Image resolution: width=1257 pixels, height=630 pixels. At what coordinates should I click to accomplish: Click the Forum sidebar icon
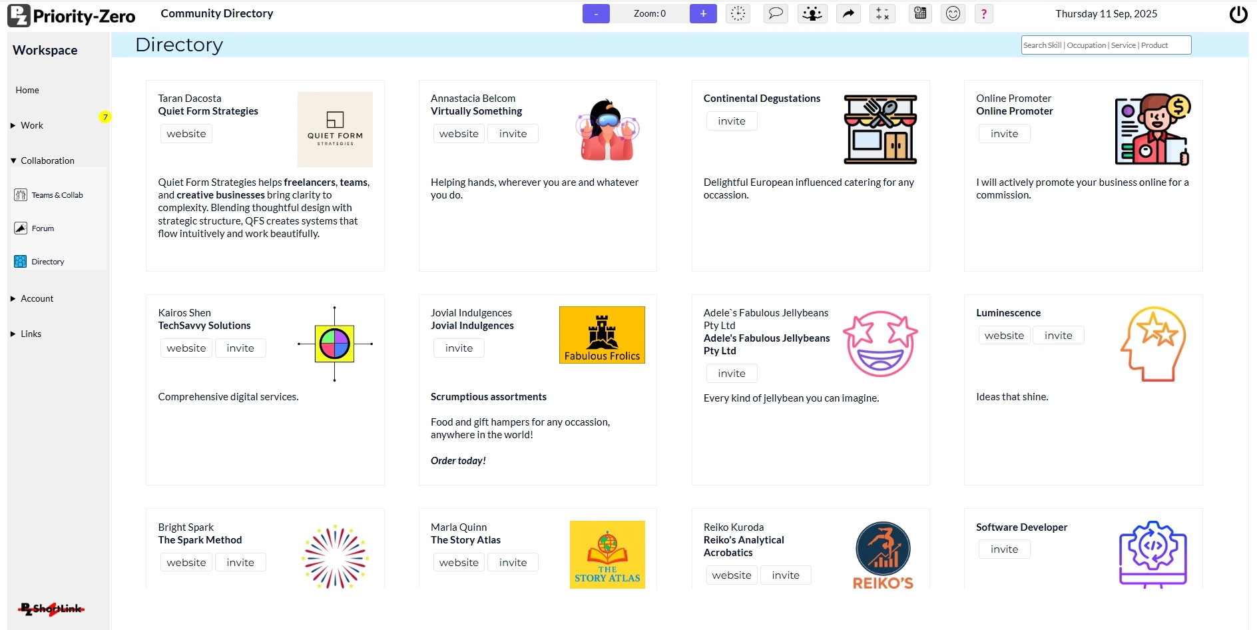(21, 228)
